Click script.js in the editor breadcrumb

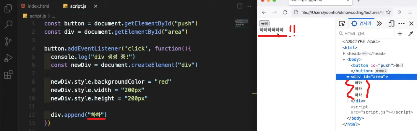click(x=38, y=16)
